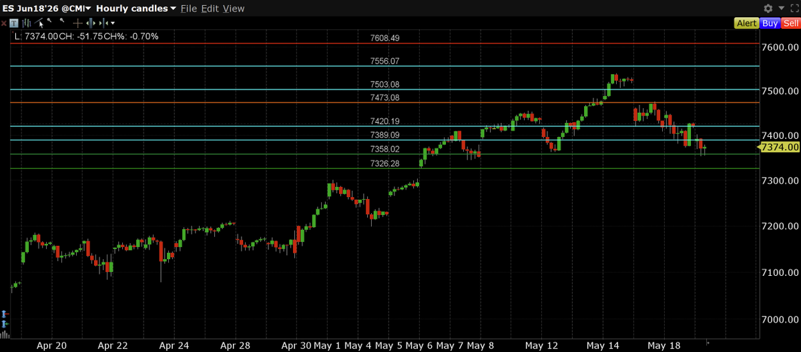
Task: Click the red sell-order line icon at bottom left
Action: (x=5, y=313)
